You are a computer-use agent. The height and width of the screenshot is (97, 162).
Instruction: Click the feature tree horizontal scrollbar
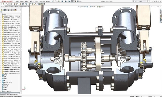point(11,94)
